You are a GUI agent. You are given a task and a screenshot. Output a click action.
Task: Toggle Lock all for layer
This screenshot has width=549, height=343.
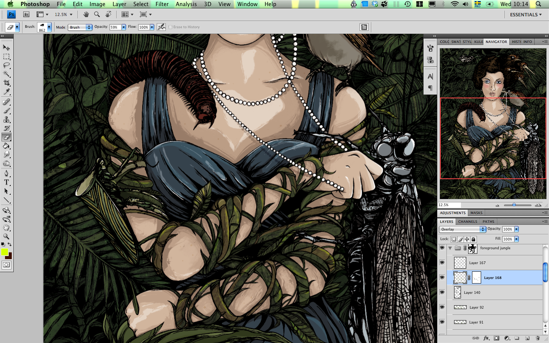tap(473, 239)
